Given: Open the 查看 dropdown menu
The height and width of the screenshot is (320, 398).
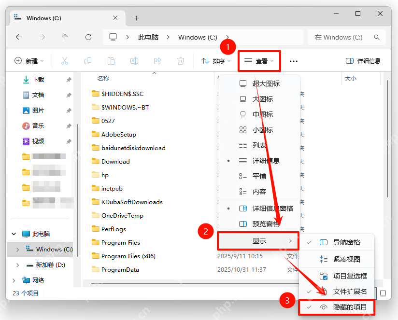Looking at the screenshot, I should [259, 61].
